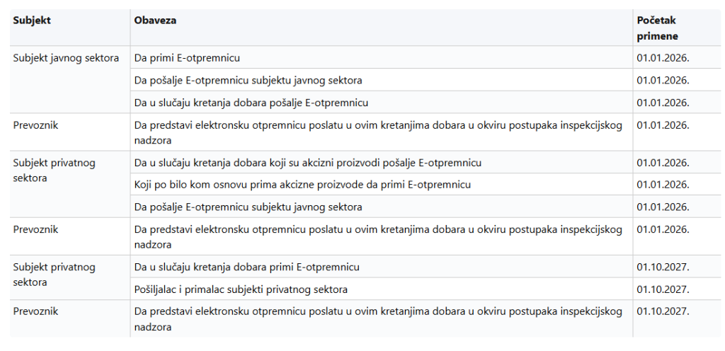Select the "Subjekt javnog sektora" cell

tap(66, 58)
